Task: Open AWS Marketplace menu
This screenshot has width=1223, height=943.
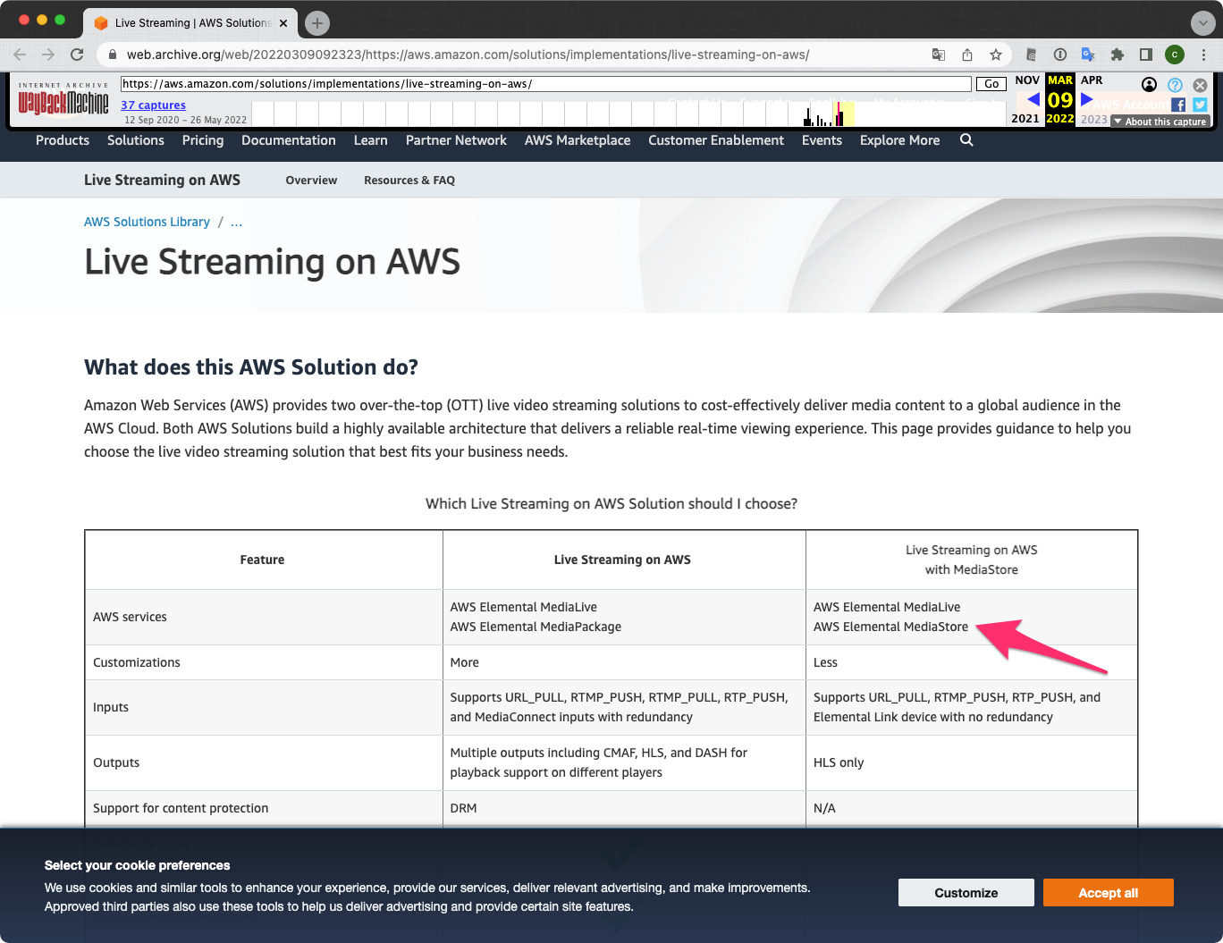Action: click(x=578, y=140)
